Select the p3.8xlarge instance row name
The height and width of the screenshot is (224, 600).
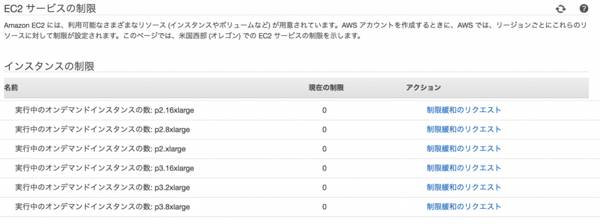[103, 207]
